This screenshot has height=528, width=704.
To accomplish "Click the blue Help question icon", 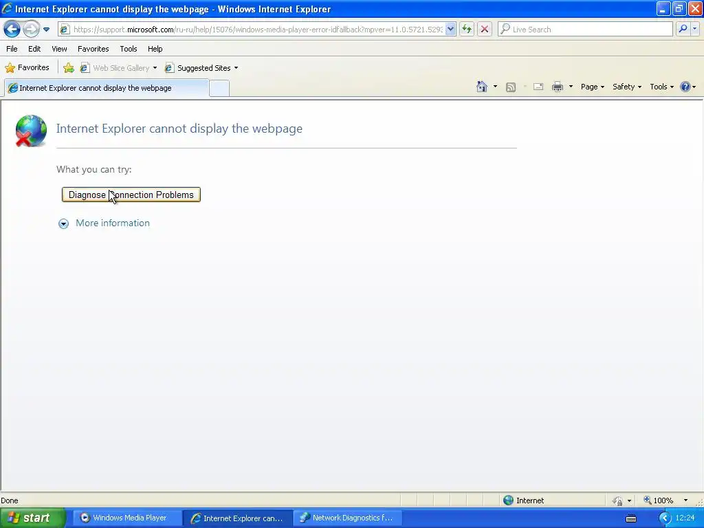I will [685, 87].
